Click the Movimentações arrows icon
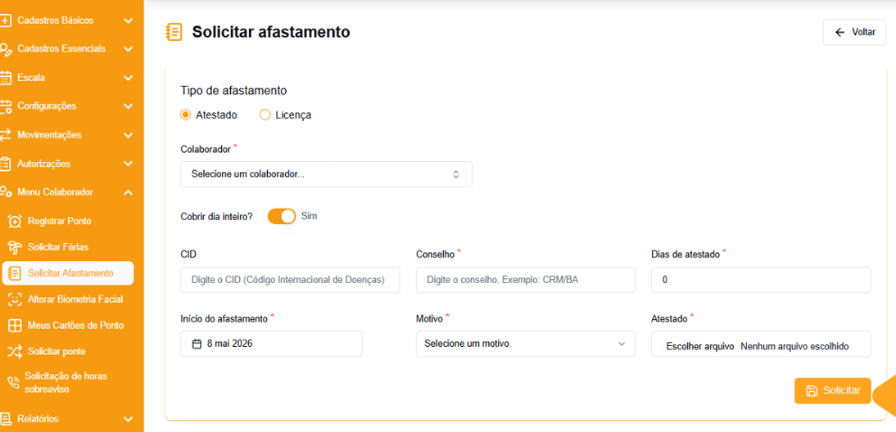The width and height of the screenshot is (896, 432). 5,135
